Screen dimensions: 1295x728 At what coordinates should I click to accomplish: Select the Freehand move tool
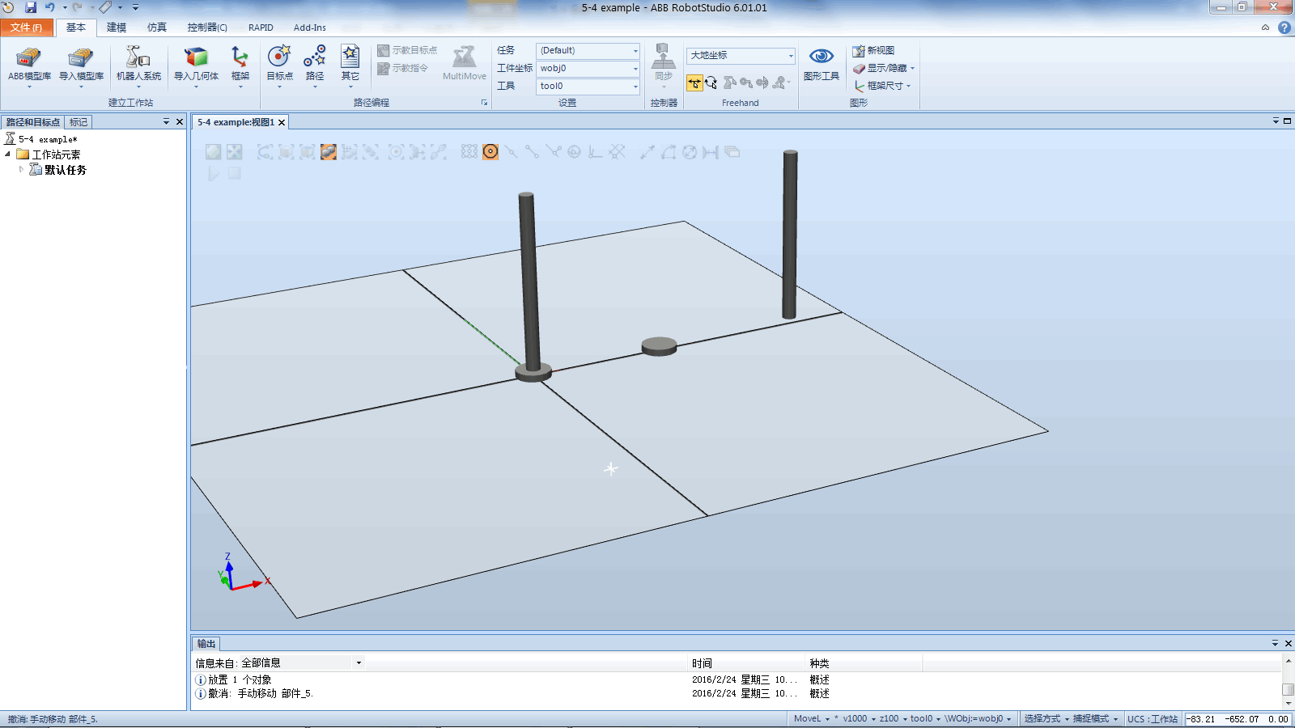coord(694,83)
